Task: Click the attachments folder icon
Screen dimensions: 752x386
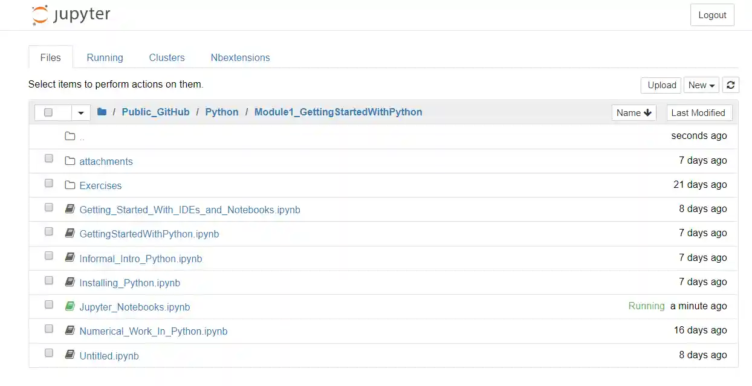Action: (x=69, y=161)
